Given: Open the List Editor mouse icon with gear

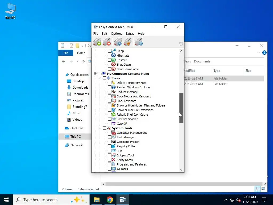Looking at the screenshot, I should (118, 42).
